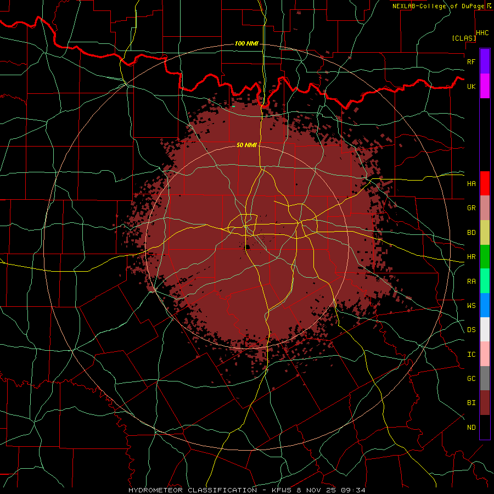Click the blue WS legend swatch

click(485, 305)
